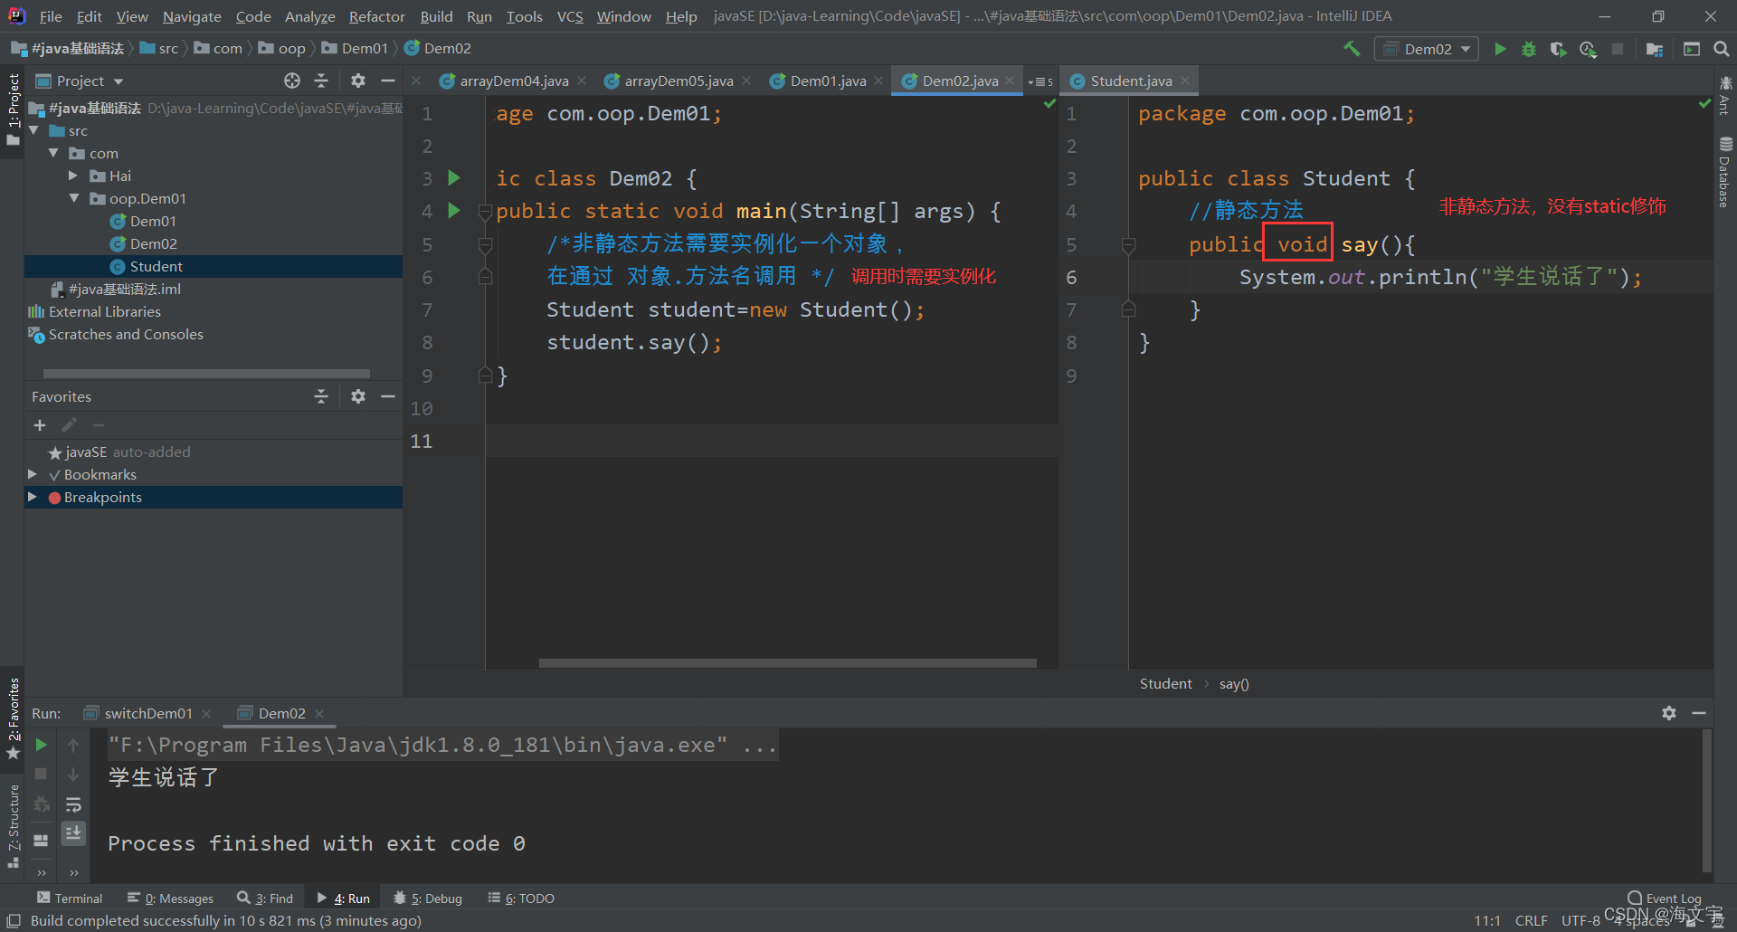This screenshot has width=1737, height=932.
Task: Select External Libraries in project tree
Action: tap(105, 311)
